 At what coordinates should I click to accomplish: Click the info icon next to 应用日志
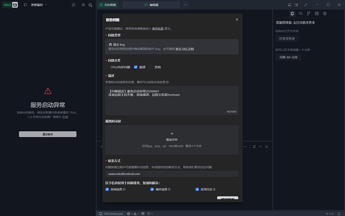(x=214, y=189)
